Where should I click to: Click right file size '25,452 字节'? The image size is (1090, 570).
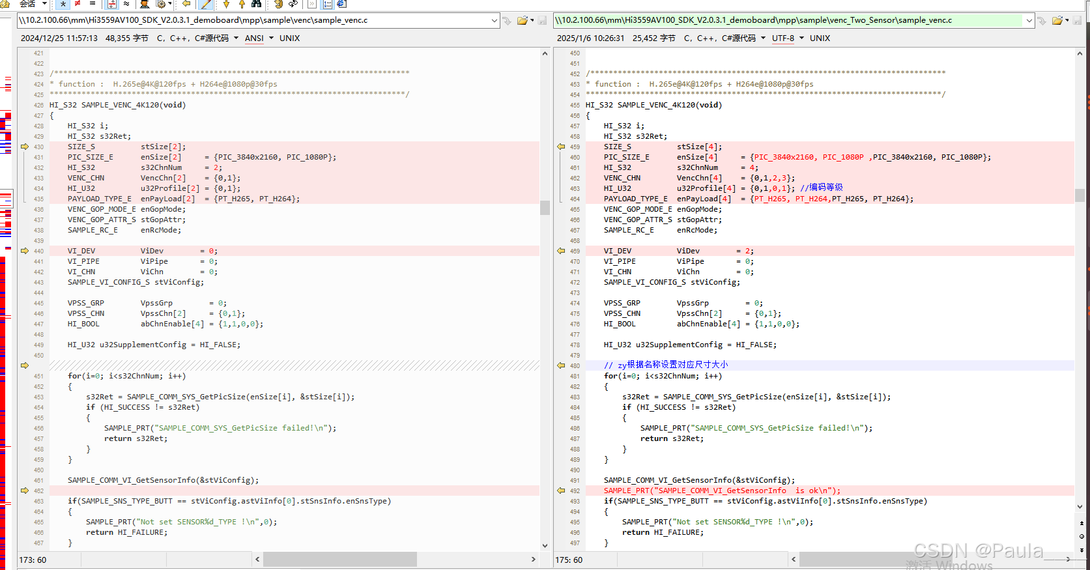(653, 38)
